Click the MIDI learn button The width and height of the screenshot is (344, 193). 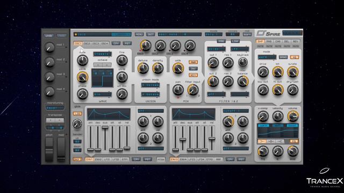click(247, 34)
